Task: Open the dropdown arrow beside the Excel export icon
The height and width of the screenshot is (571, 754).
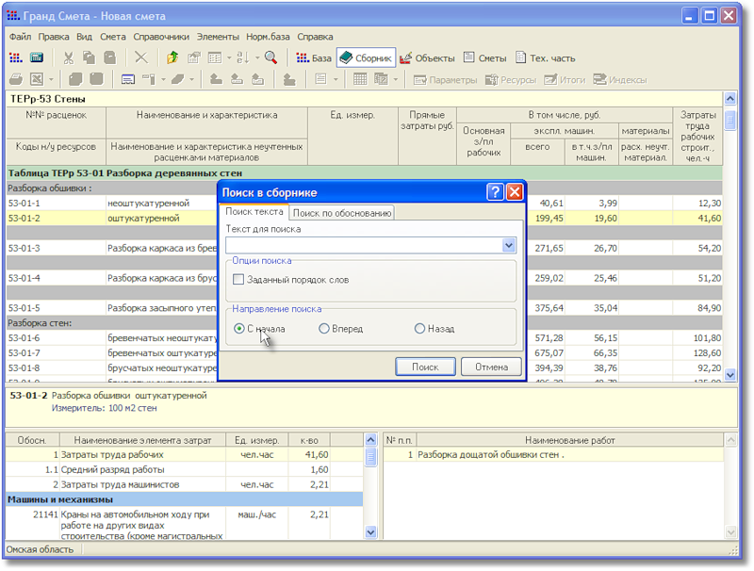Action: pos(51,79)
